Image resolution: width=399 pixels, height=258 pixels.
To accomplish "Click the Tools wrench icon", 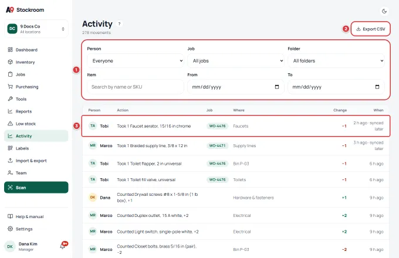I will point(10,99).
